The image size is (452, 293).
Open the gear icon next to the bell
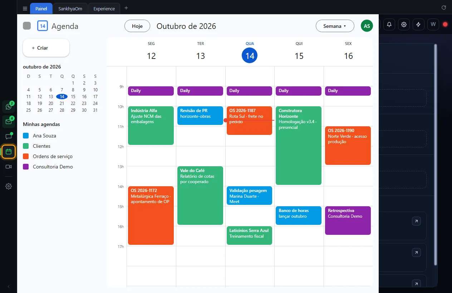[x=404, y=24]
